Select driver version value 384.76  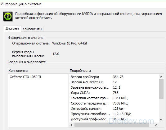click(118, 77)
